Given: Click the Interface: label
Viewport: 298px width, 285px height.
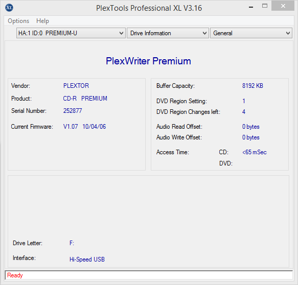Looking at the screenshot, I should click(x=24, y=258).
